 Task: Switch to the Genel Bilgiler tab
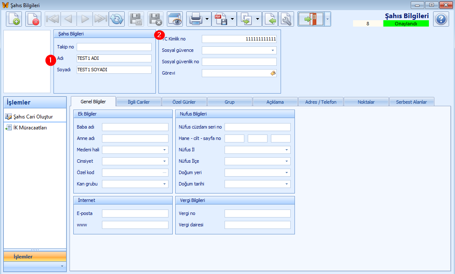point(93,102)
